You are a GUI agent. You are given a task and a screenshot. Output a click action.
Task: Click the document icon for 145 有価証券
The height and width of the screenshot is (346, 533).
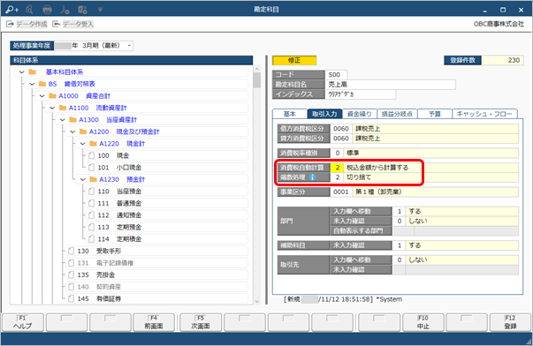[71, 298]
